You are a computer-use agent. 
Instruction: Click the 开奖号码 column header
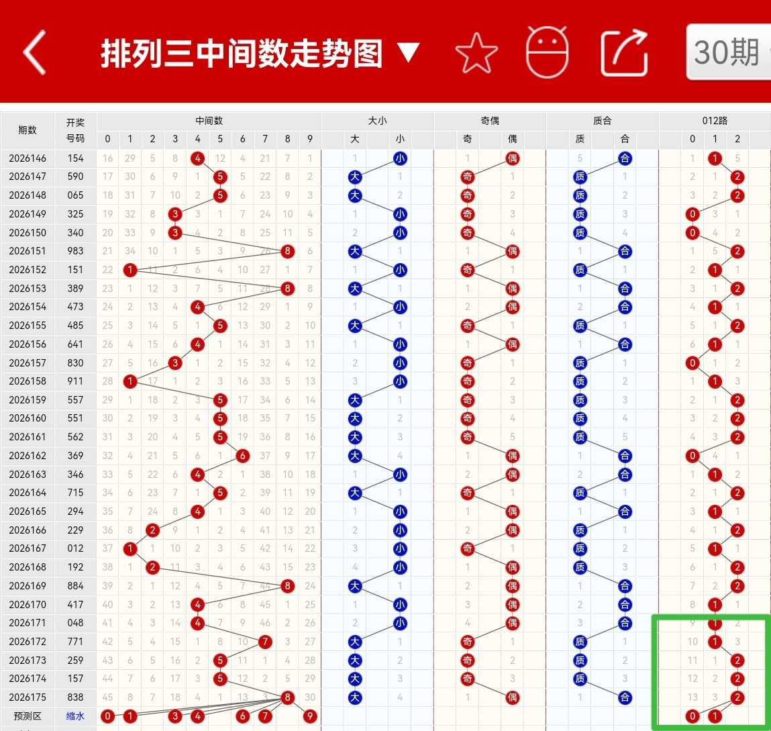[x=75, y=130]
